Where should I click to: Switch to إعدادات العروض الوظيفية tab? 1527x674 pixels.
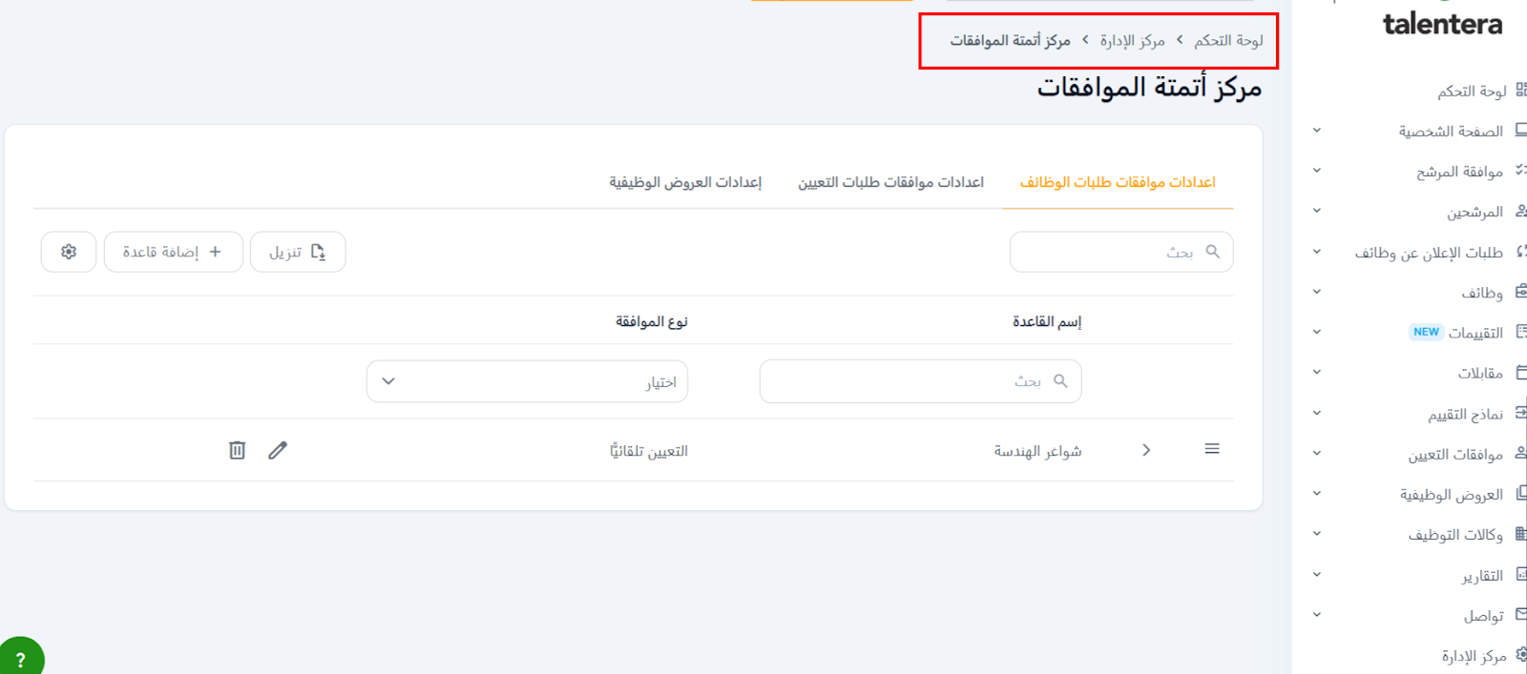pos(685,182)
